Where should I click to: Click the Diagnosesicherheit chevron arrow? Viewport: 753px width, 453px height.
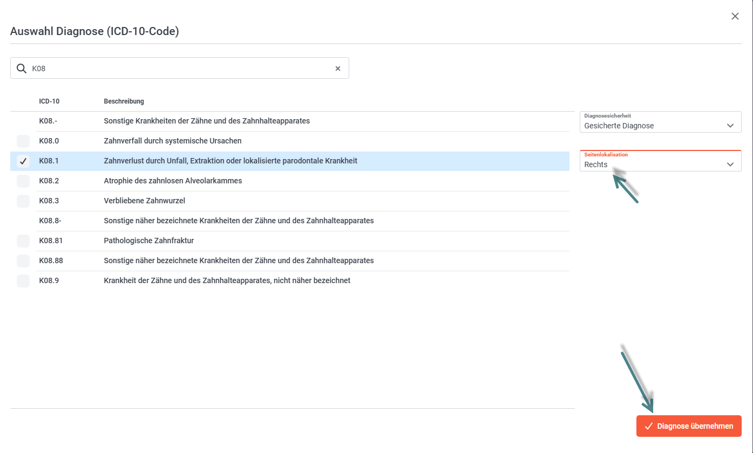[730, 126]
